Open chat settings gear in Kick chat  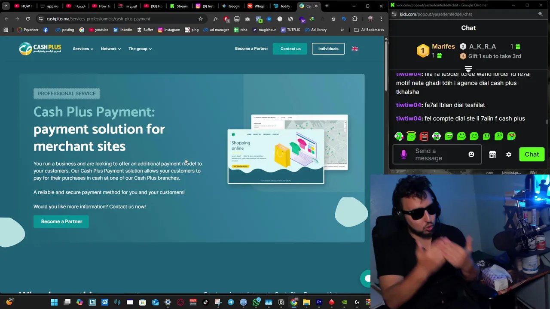[x=509, y=154]
